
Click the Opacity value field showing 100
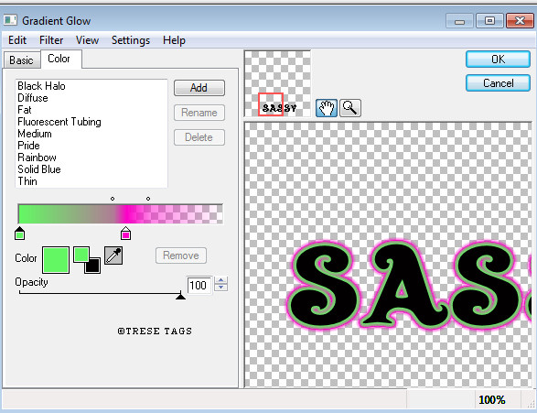coord(199,285)
